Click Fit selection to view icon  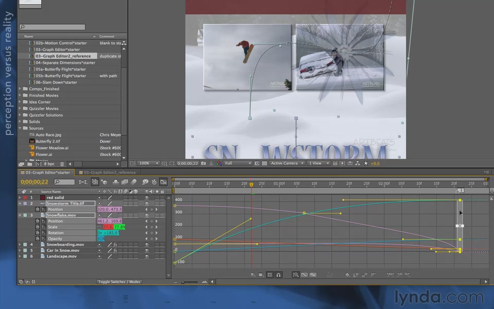304,275
